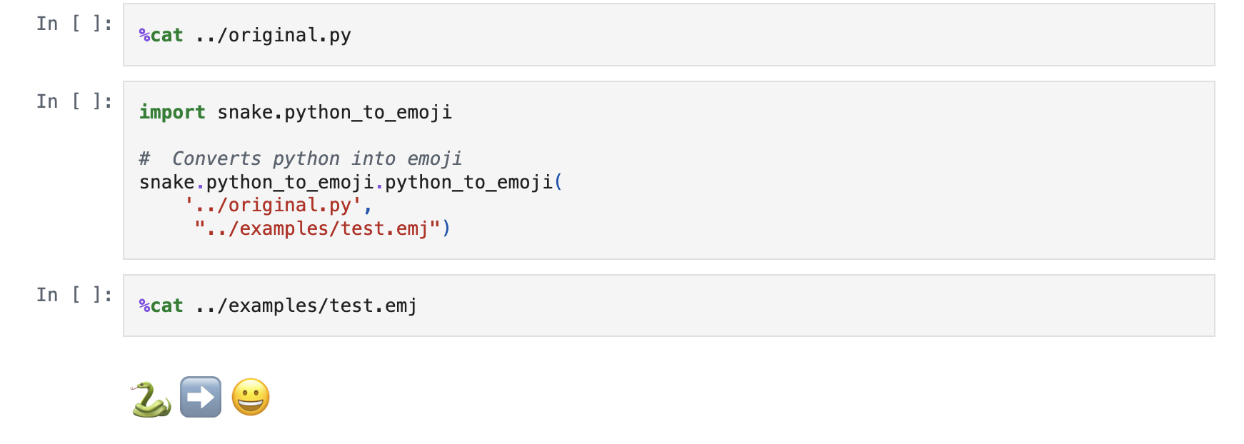This screenshot has width=1244, height=444.
Task: Click 'snake.python_to_emoji' on the import line
Action: (334, 112)
